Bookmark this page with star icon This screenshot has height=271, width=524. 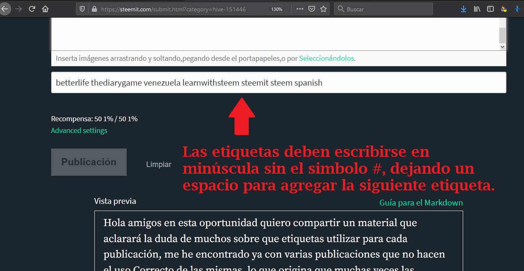[x=323, y=9]
